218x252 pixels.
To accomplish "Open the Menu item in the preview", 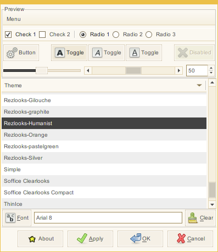I will coord(14,19).
